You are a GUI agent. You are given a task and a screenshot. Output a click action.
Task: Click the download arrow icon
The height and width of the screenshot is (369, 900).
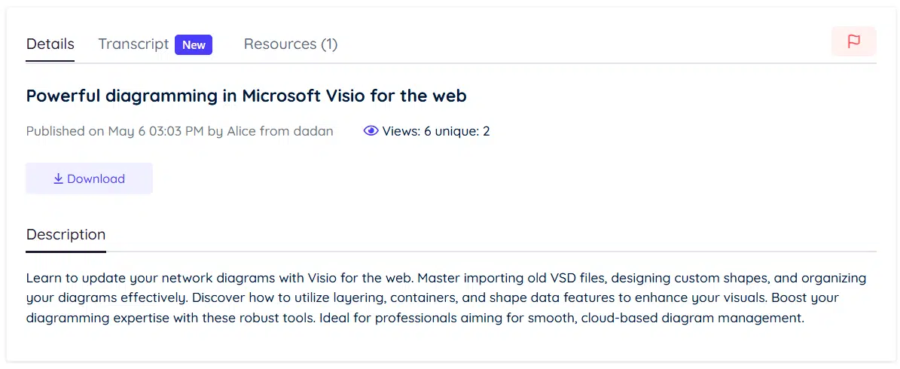(58, 179)
